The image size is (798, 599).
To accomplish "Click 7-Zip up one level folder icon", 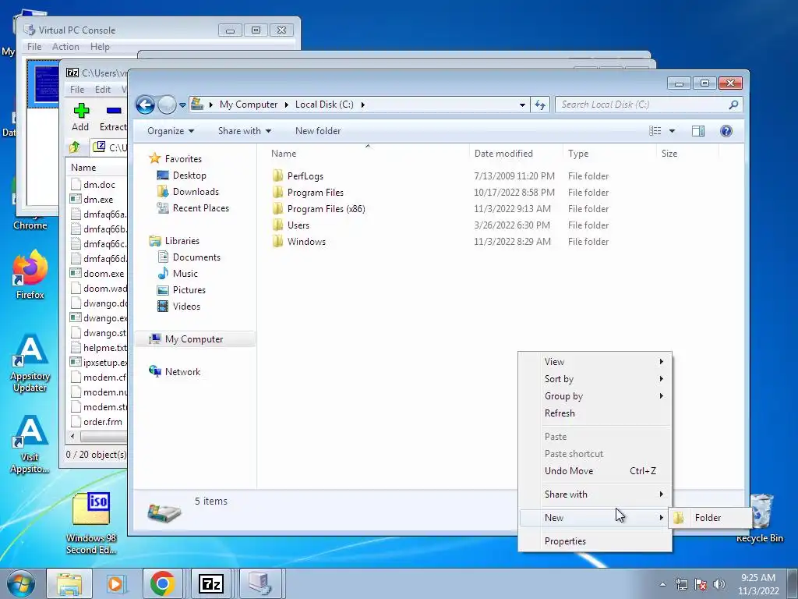I will click(75, 147).
